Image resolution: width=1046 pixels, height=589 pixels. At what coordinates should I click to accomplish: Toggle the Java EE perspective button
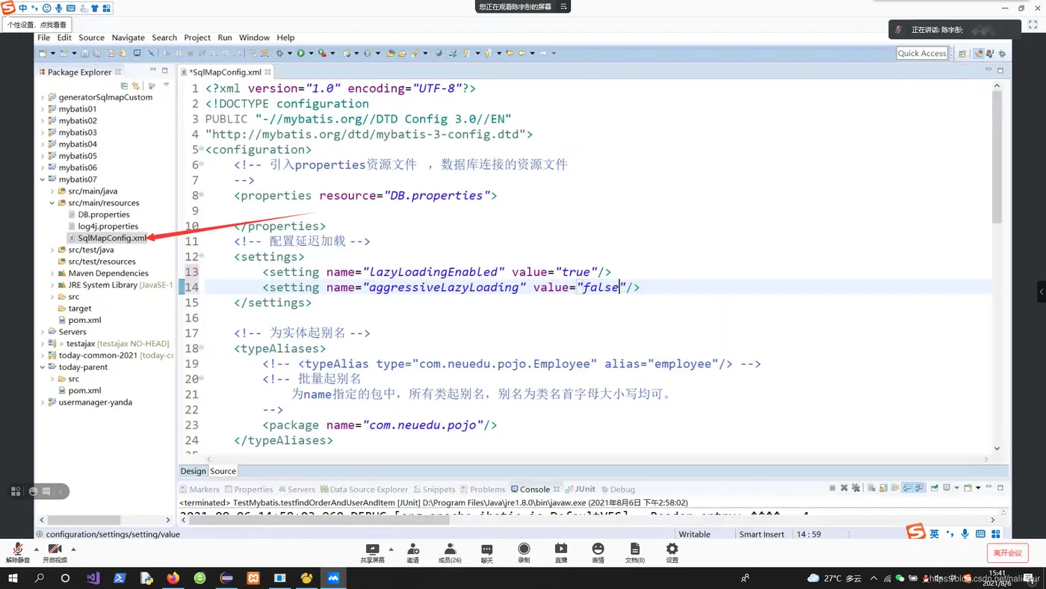click(980, 54)
